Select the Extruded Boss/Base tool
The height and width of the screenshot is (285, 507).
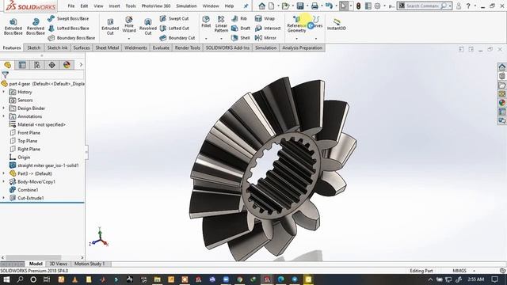click(x=13, y=26)
